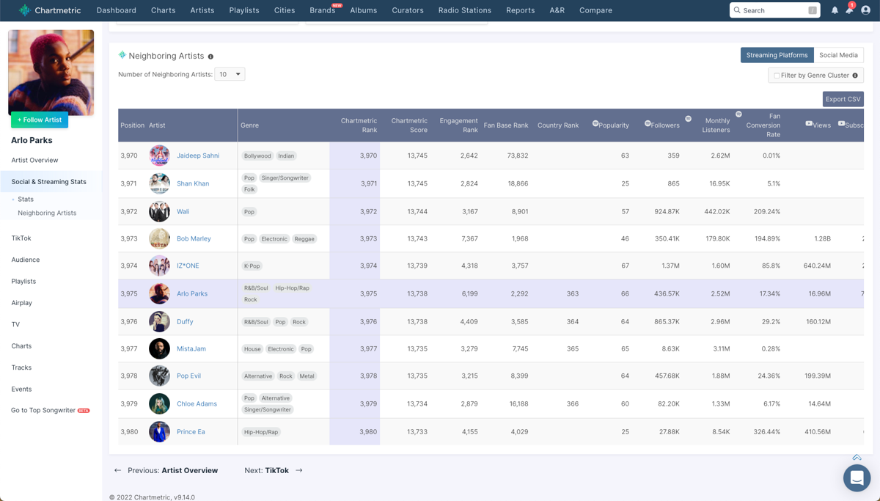Click the slash shortcut key icon in search
Screen dimensions: 880x501
813,10
